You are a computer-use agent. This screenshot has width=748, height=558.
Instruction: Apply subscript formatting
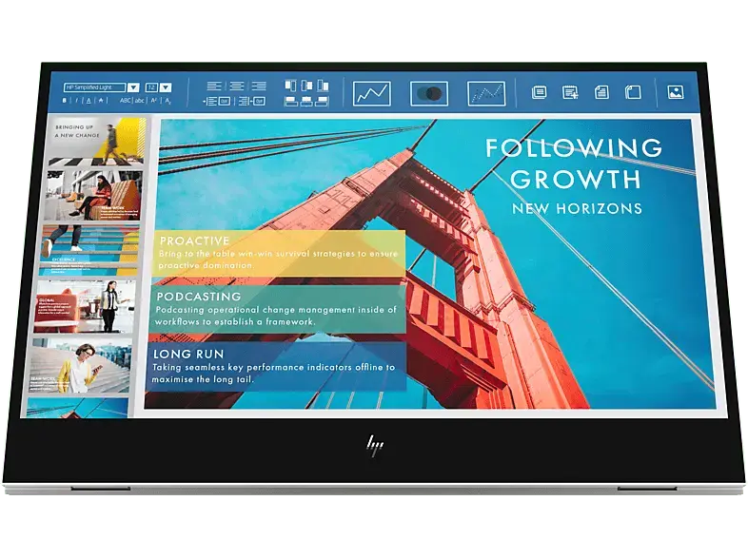[167, 101]
